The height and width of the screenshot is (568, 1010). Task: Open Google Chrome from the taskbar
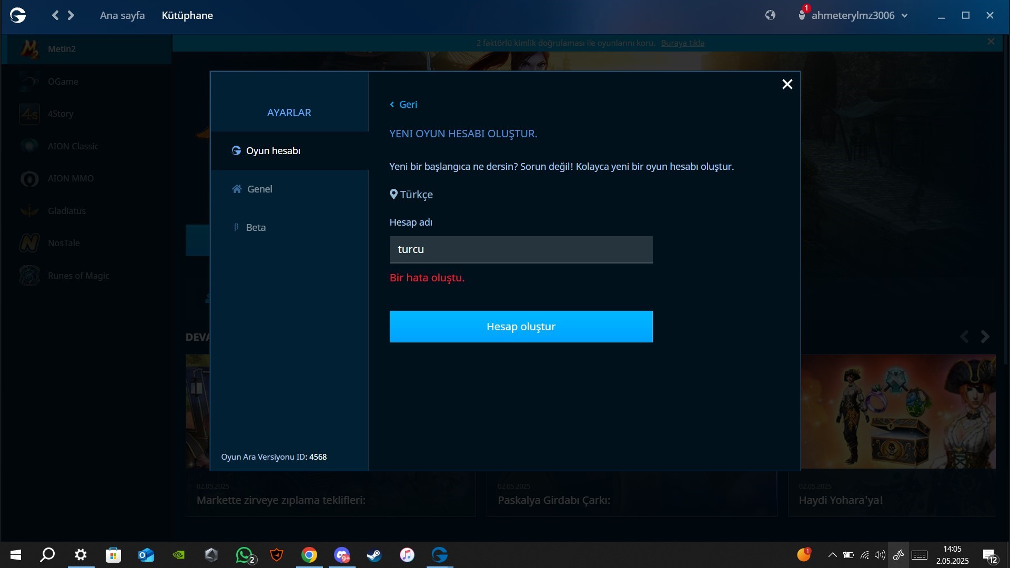[x=309, y=555]
